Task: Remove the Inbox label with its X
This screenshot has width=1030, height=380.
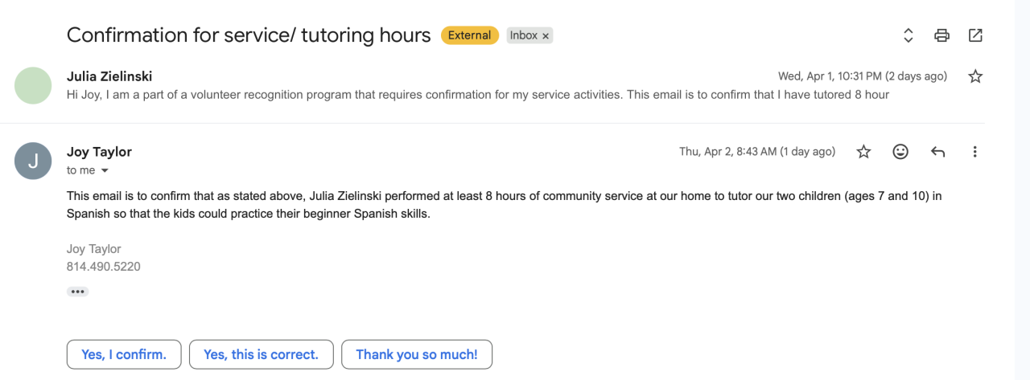Action: click(546, 36)
